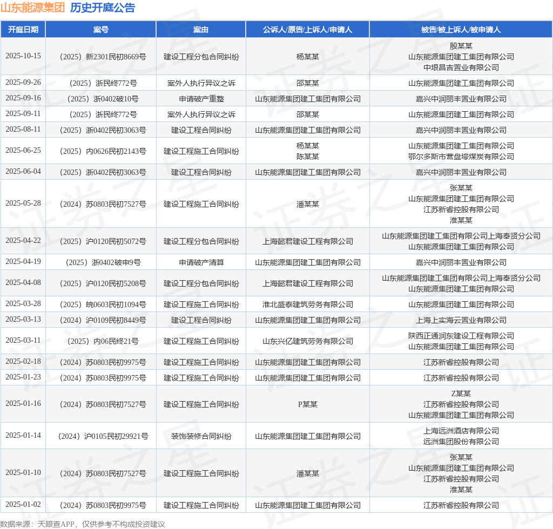Click defendant 鄂尔多斯市营盘壕煤炭有限公司
Screen dimensions: 553x529
click(x=461, y=157)
